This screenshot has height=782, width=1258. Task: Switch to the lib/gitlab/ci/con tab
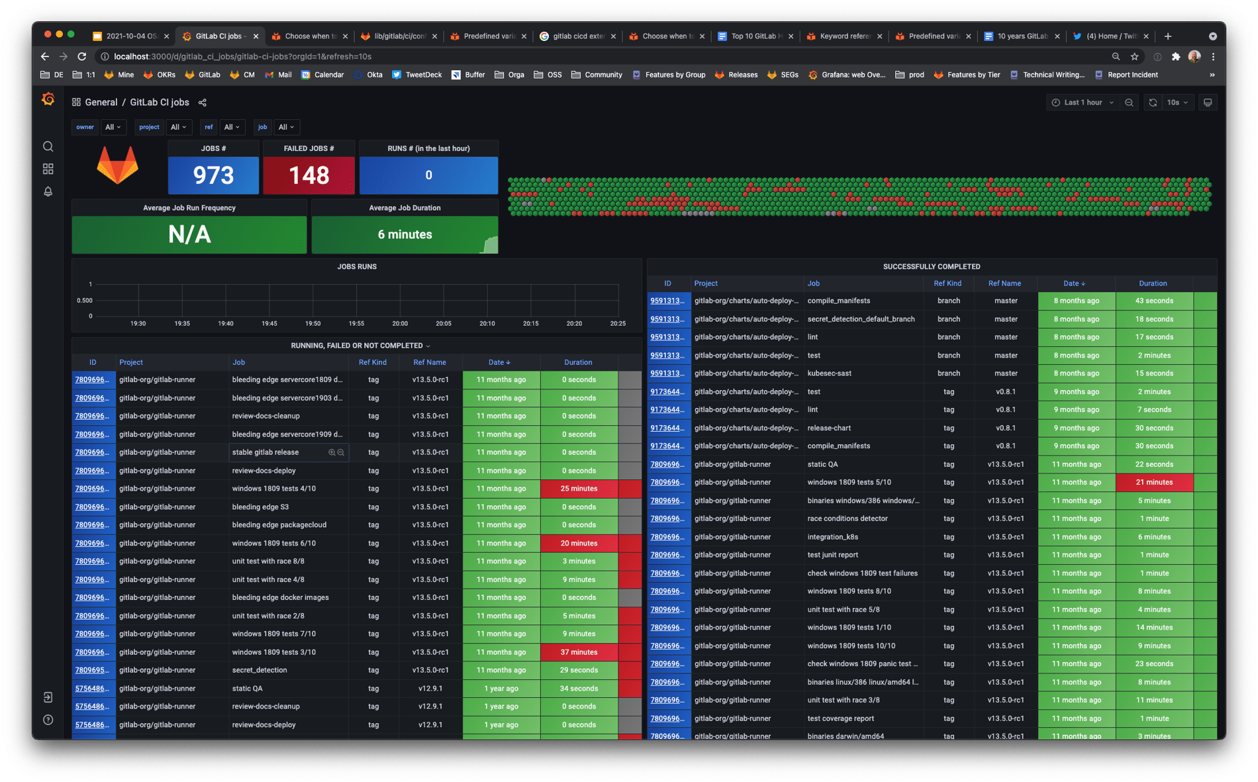(399, 36)
